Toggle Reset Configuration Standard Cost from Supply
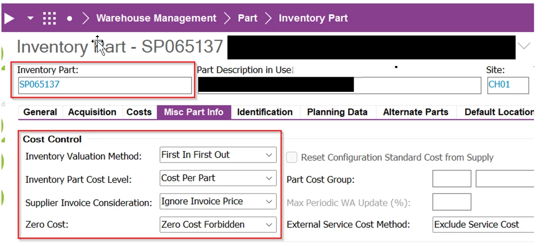This screenshot has width=549, height=246. [x=292, y=157]
